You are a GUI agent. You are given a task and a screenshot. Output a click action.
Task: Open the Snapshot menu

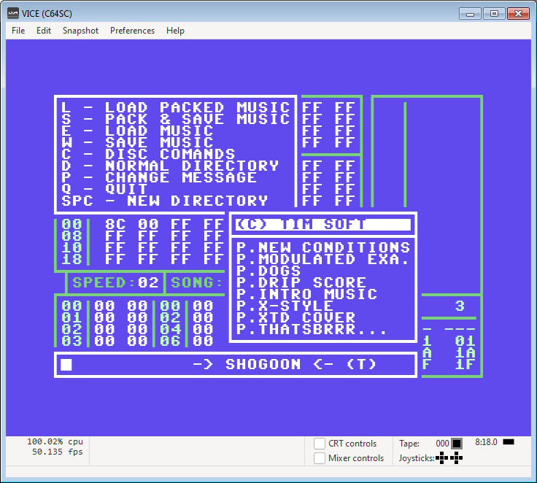tap(80, 31)
